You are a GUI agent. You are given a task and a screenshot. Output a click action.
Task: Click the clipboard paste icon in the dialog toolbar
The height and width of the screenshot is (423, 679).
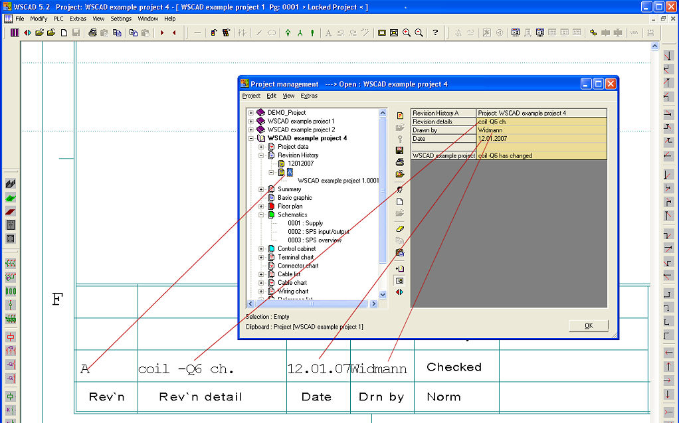(400, 252)
